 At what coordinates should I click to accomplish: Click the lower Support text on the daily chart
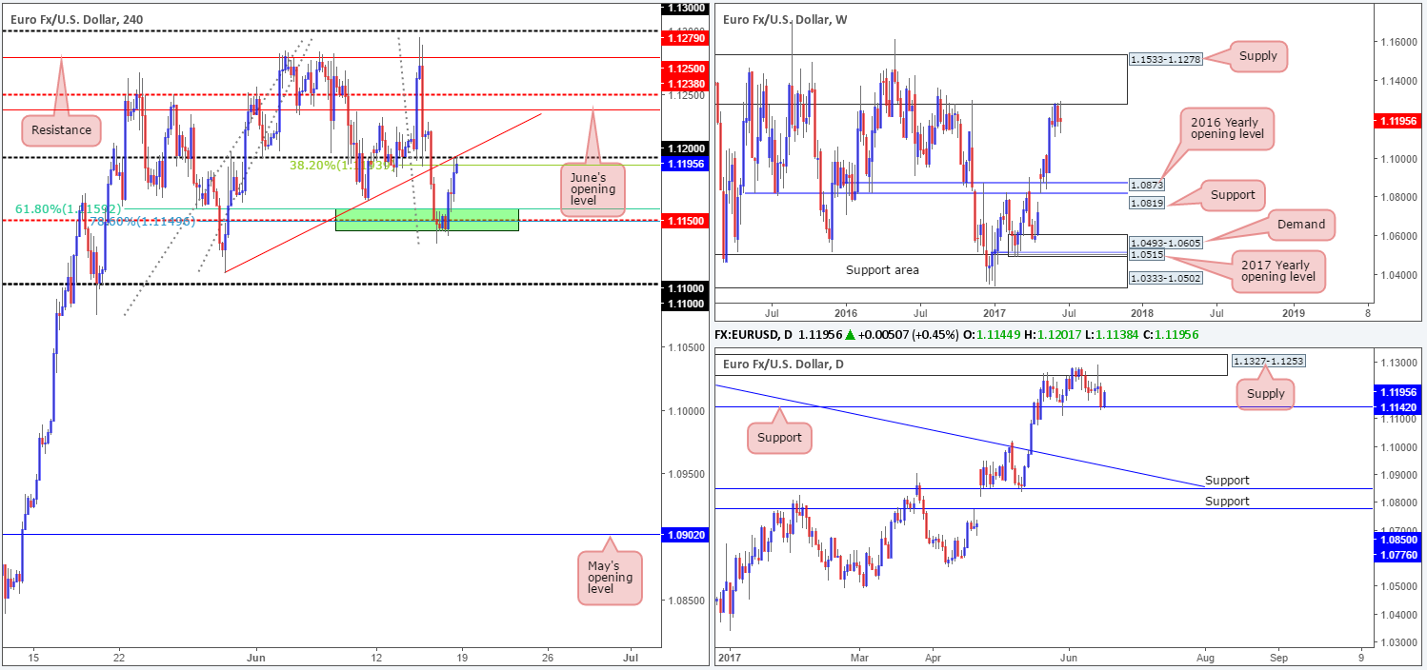(1227, 501)
